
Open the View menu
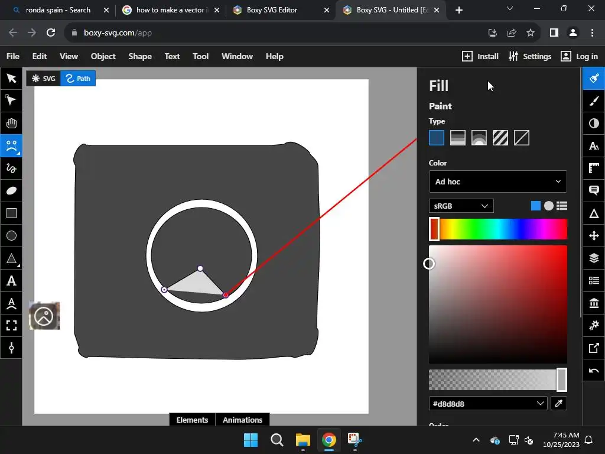[69, 56]
